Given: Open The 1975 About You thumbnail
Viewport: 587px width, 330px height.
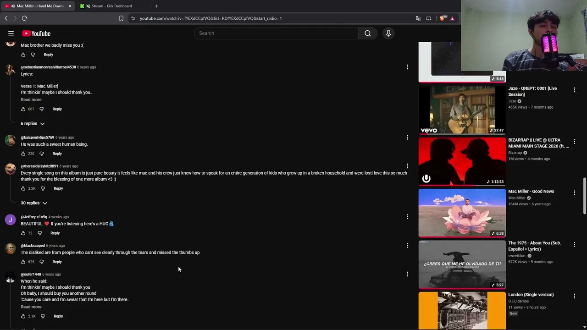Looking at the screenshot, I should click(462, 264).
